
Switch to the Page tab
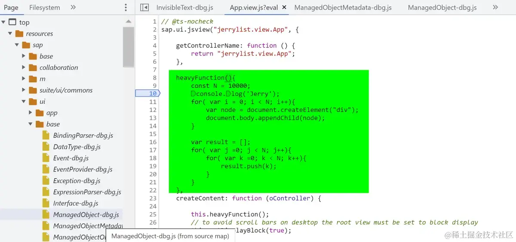pyautogui.click(x=11, y=7)
